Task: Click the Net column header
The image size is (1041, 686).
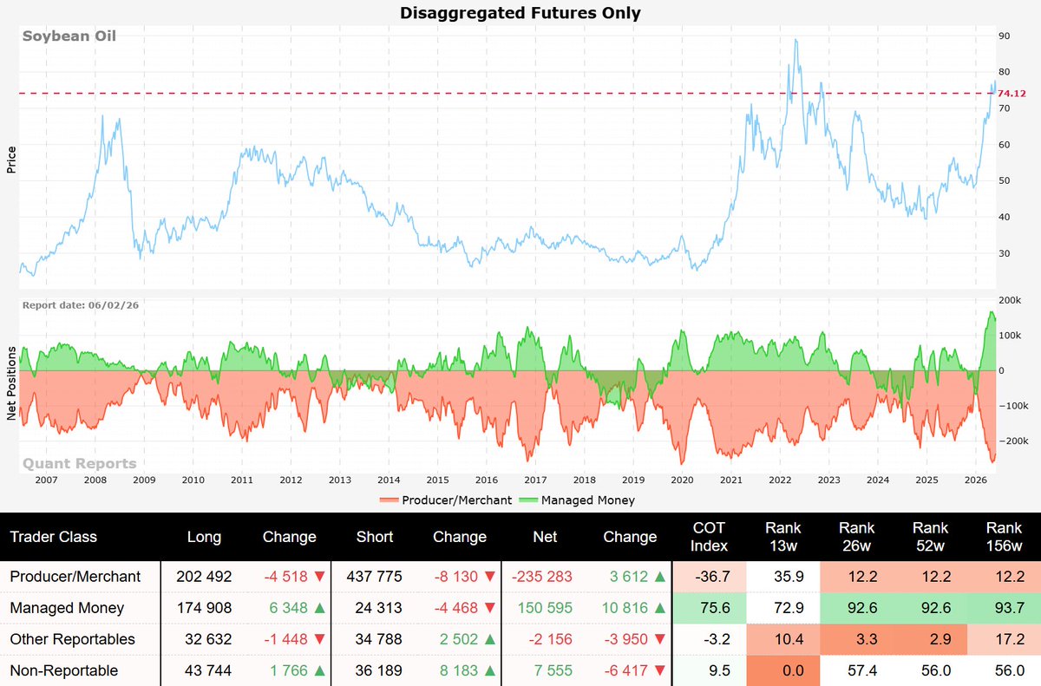Action: 547,537
